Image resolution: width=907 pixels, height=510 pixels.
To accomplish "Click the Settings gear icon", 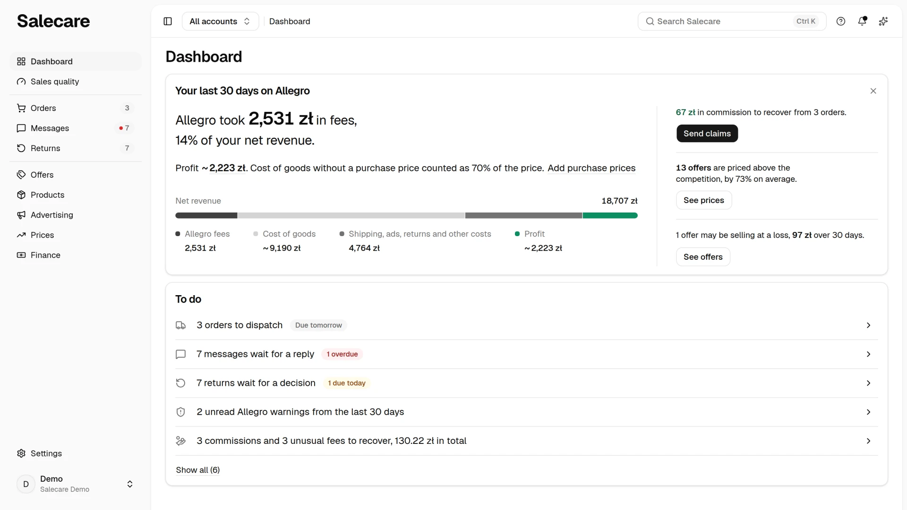I will click(x=21, y=453).
